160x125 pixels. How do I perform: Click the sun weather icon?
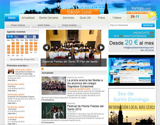(x=153, y=16)
